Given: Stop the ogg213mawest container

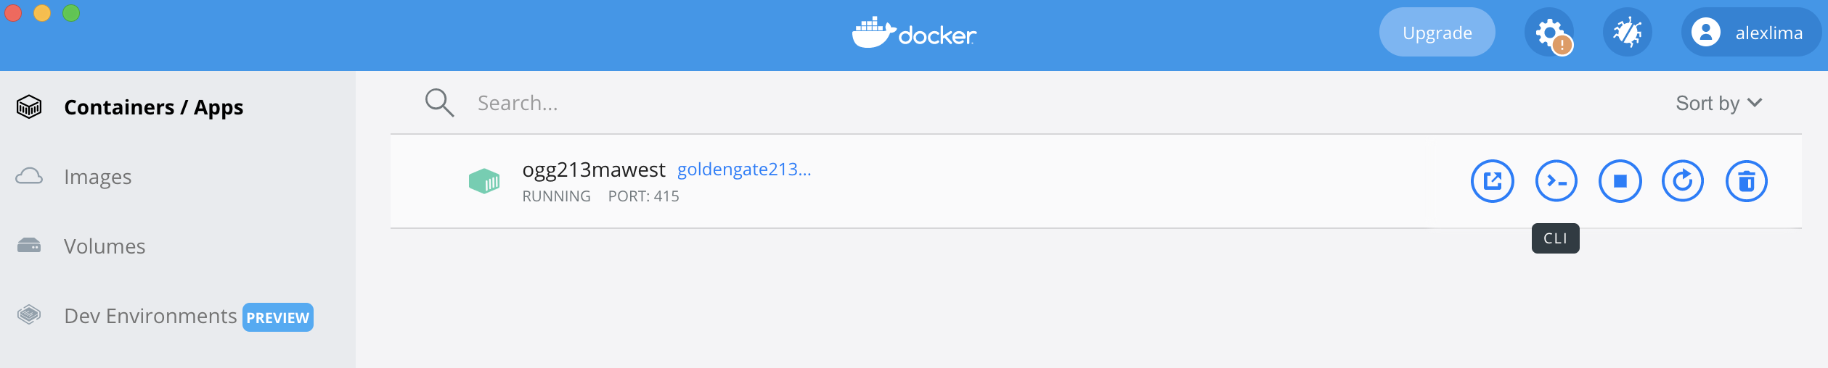Looking at the screenshot, I should click(1620, 181).
